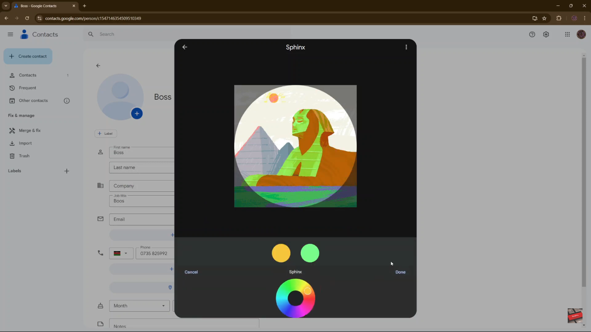
Task: Click the site info icon in address bar
Action: [40, 18]
